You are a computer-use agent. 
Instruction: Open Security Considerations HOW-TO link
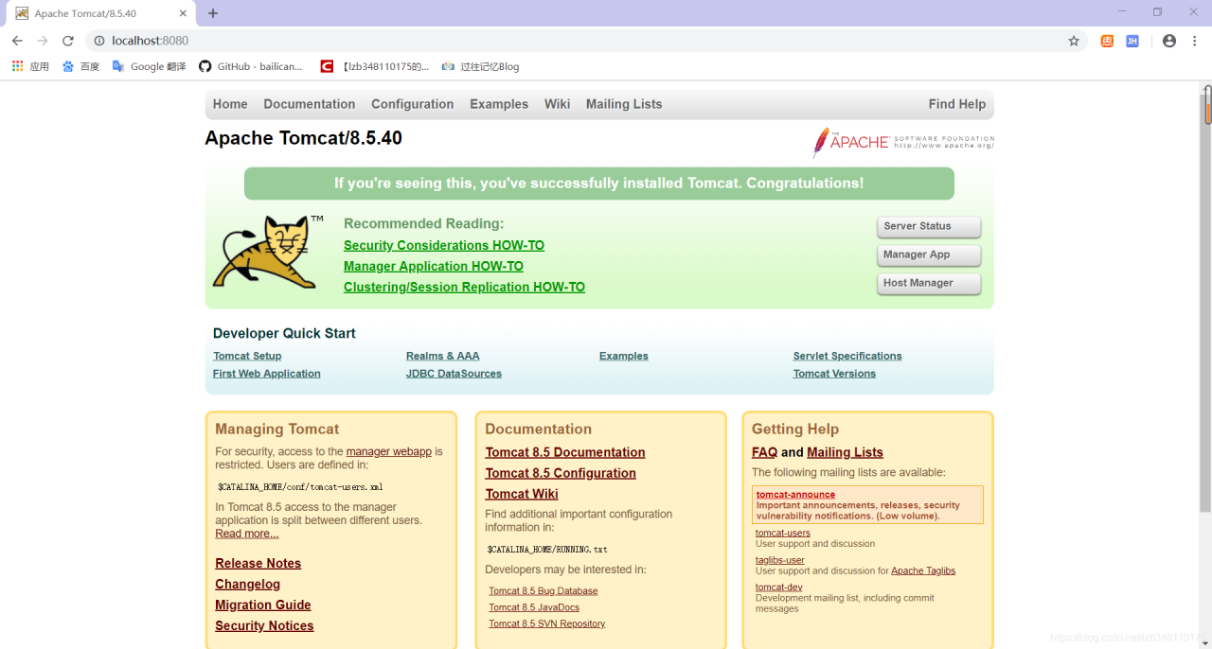click(444, 245)
